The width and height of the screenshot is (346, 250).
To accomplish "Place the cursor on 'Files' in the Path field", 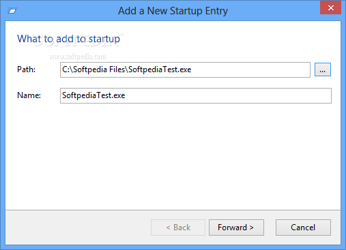I will tap(117, 69).
